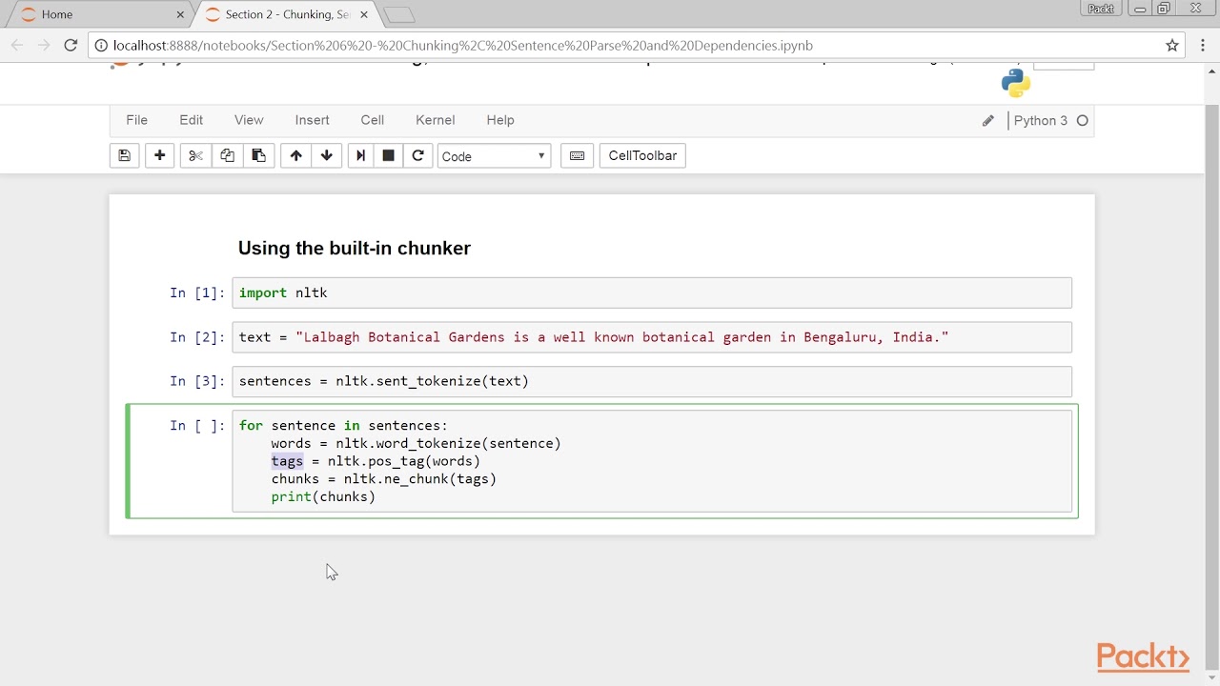Viewport: 1220px width, 686px height.
Task: Click highlighted word tags in code
Action: point(287,461)
